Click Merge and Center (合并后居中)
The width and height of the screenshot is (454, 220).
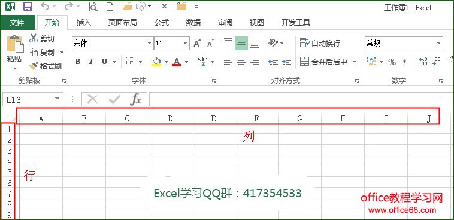323,62
